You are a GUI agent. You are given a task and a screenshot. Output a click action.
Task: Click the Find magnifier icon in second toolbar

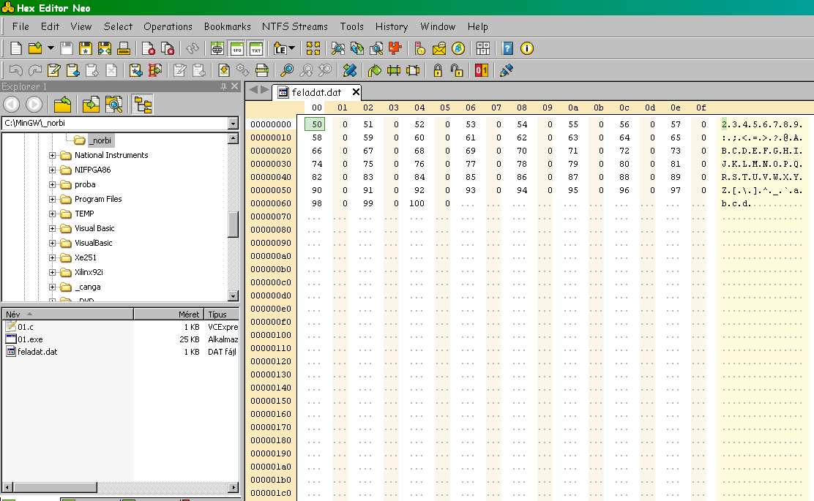[288, 71]
